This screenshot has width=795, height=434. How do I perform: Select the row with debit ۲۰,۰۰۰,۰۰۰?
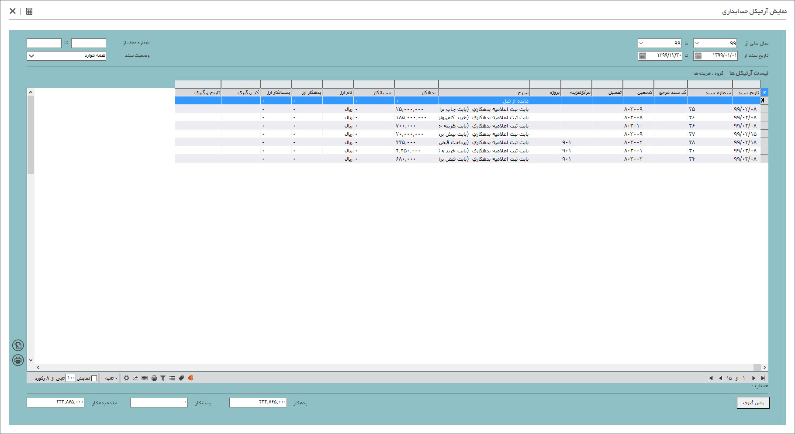tap(468, 134)
